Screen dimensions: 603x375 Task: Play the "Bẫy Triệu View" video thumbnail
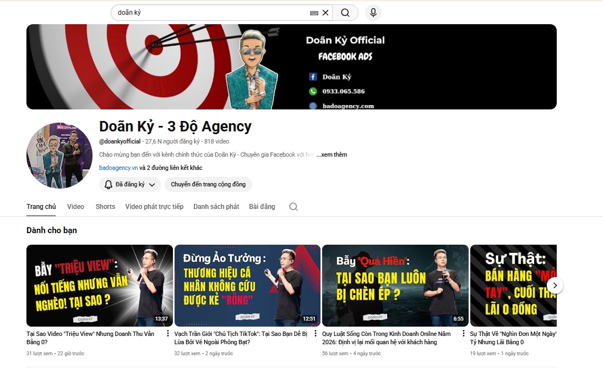click(99, 285)
